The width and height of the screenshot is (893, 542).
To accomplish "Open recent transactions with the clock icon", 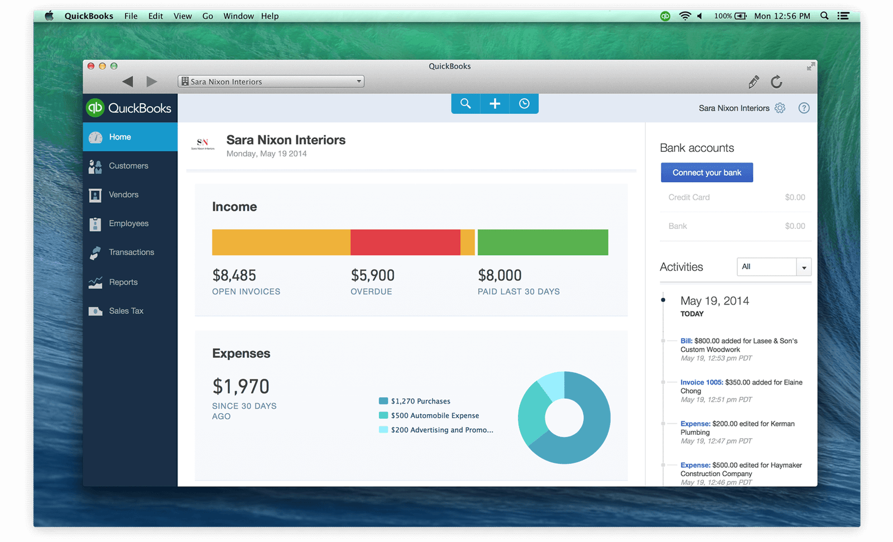I will pos(524,103).
